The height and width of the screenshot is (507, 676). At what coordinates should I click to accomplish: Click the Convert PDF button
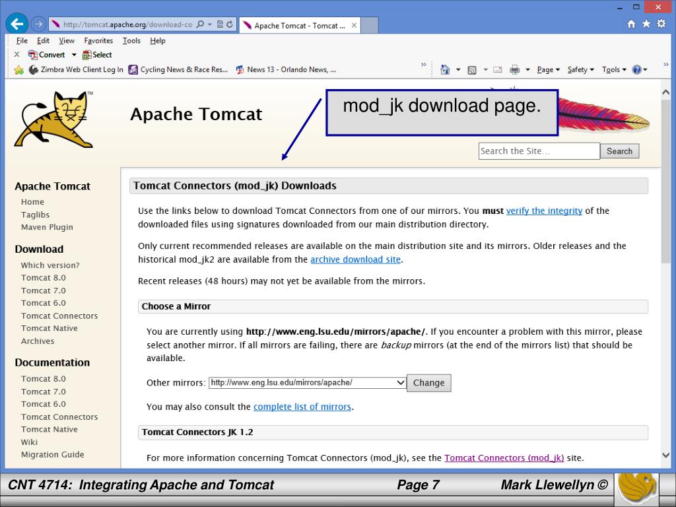(46, 55)
